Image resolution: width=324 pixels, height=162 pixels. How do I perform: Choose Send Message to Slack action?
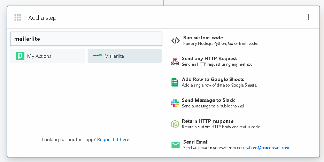[x=208, y=100]
